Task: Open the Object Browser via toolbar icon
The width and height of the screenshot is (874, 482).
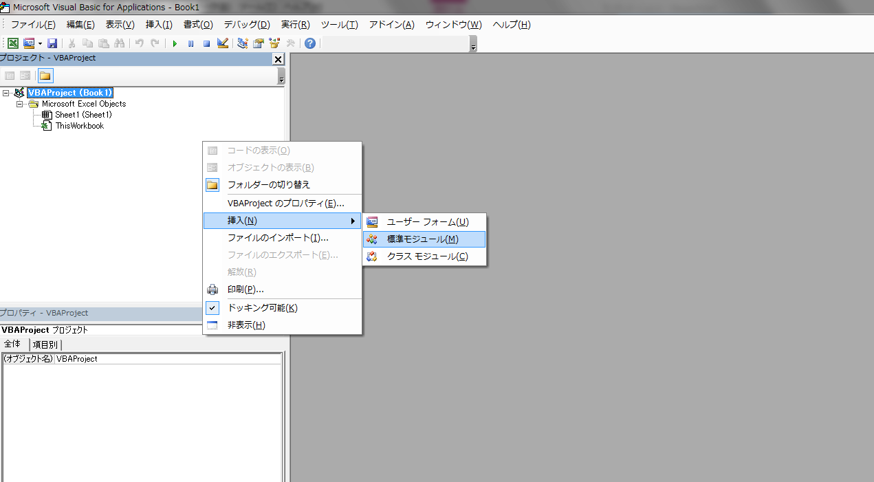Action: coord(274,43)
